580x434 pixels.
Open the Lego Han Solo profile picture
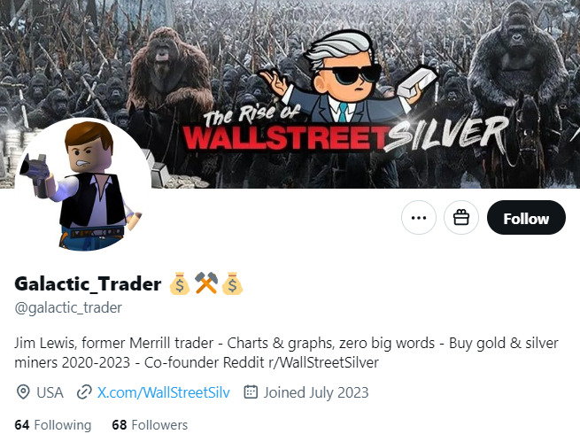coord(83,185)
